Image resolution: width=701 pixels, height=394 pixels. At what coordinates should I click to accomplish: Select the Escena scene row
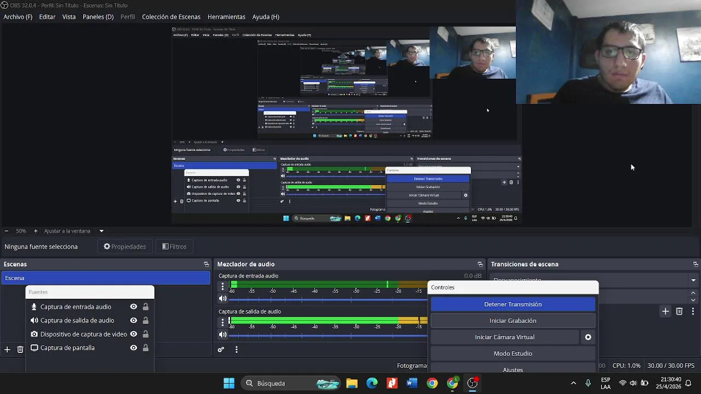coord(106,278)
